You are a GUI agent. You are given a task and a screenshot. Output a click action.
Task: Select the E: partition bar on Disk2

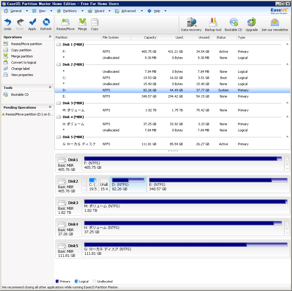click(218, 184)
